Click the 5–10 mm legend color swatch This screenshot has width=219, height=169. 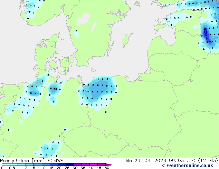pos(38,165)
